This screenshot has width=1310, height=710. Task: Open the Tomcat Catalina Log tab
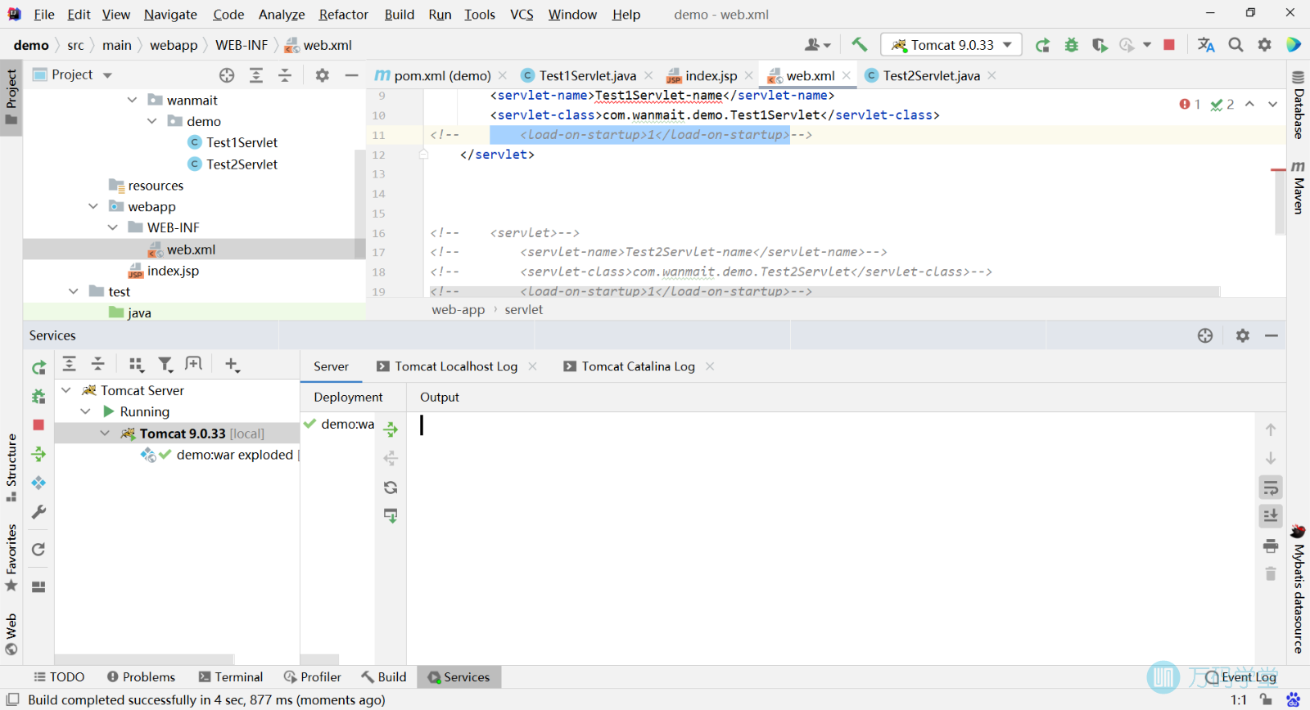[638, 366]
